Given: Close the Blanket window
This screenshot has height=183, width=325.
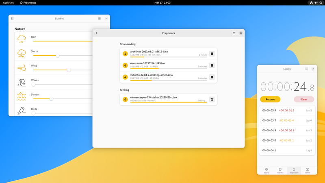Looking at the screenshot, I should [x=106, y=18].
